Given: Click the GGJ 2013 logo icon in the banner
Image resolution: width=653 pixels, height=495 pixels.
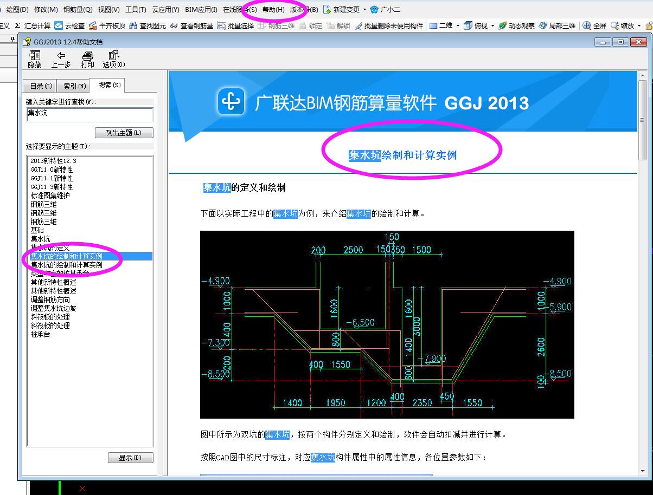Looking at the screenshot, I should coord(231,101).
